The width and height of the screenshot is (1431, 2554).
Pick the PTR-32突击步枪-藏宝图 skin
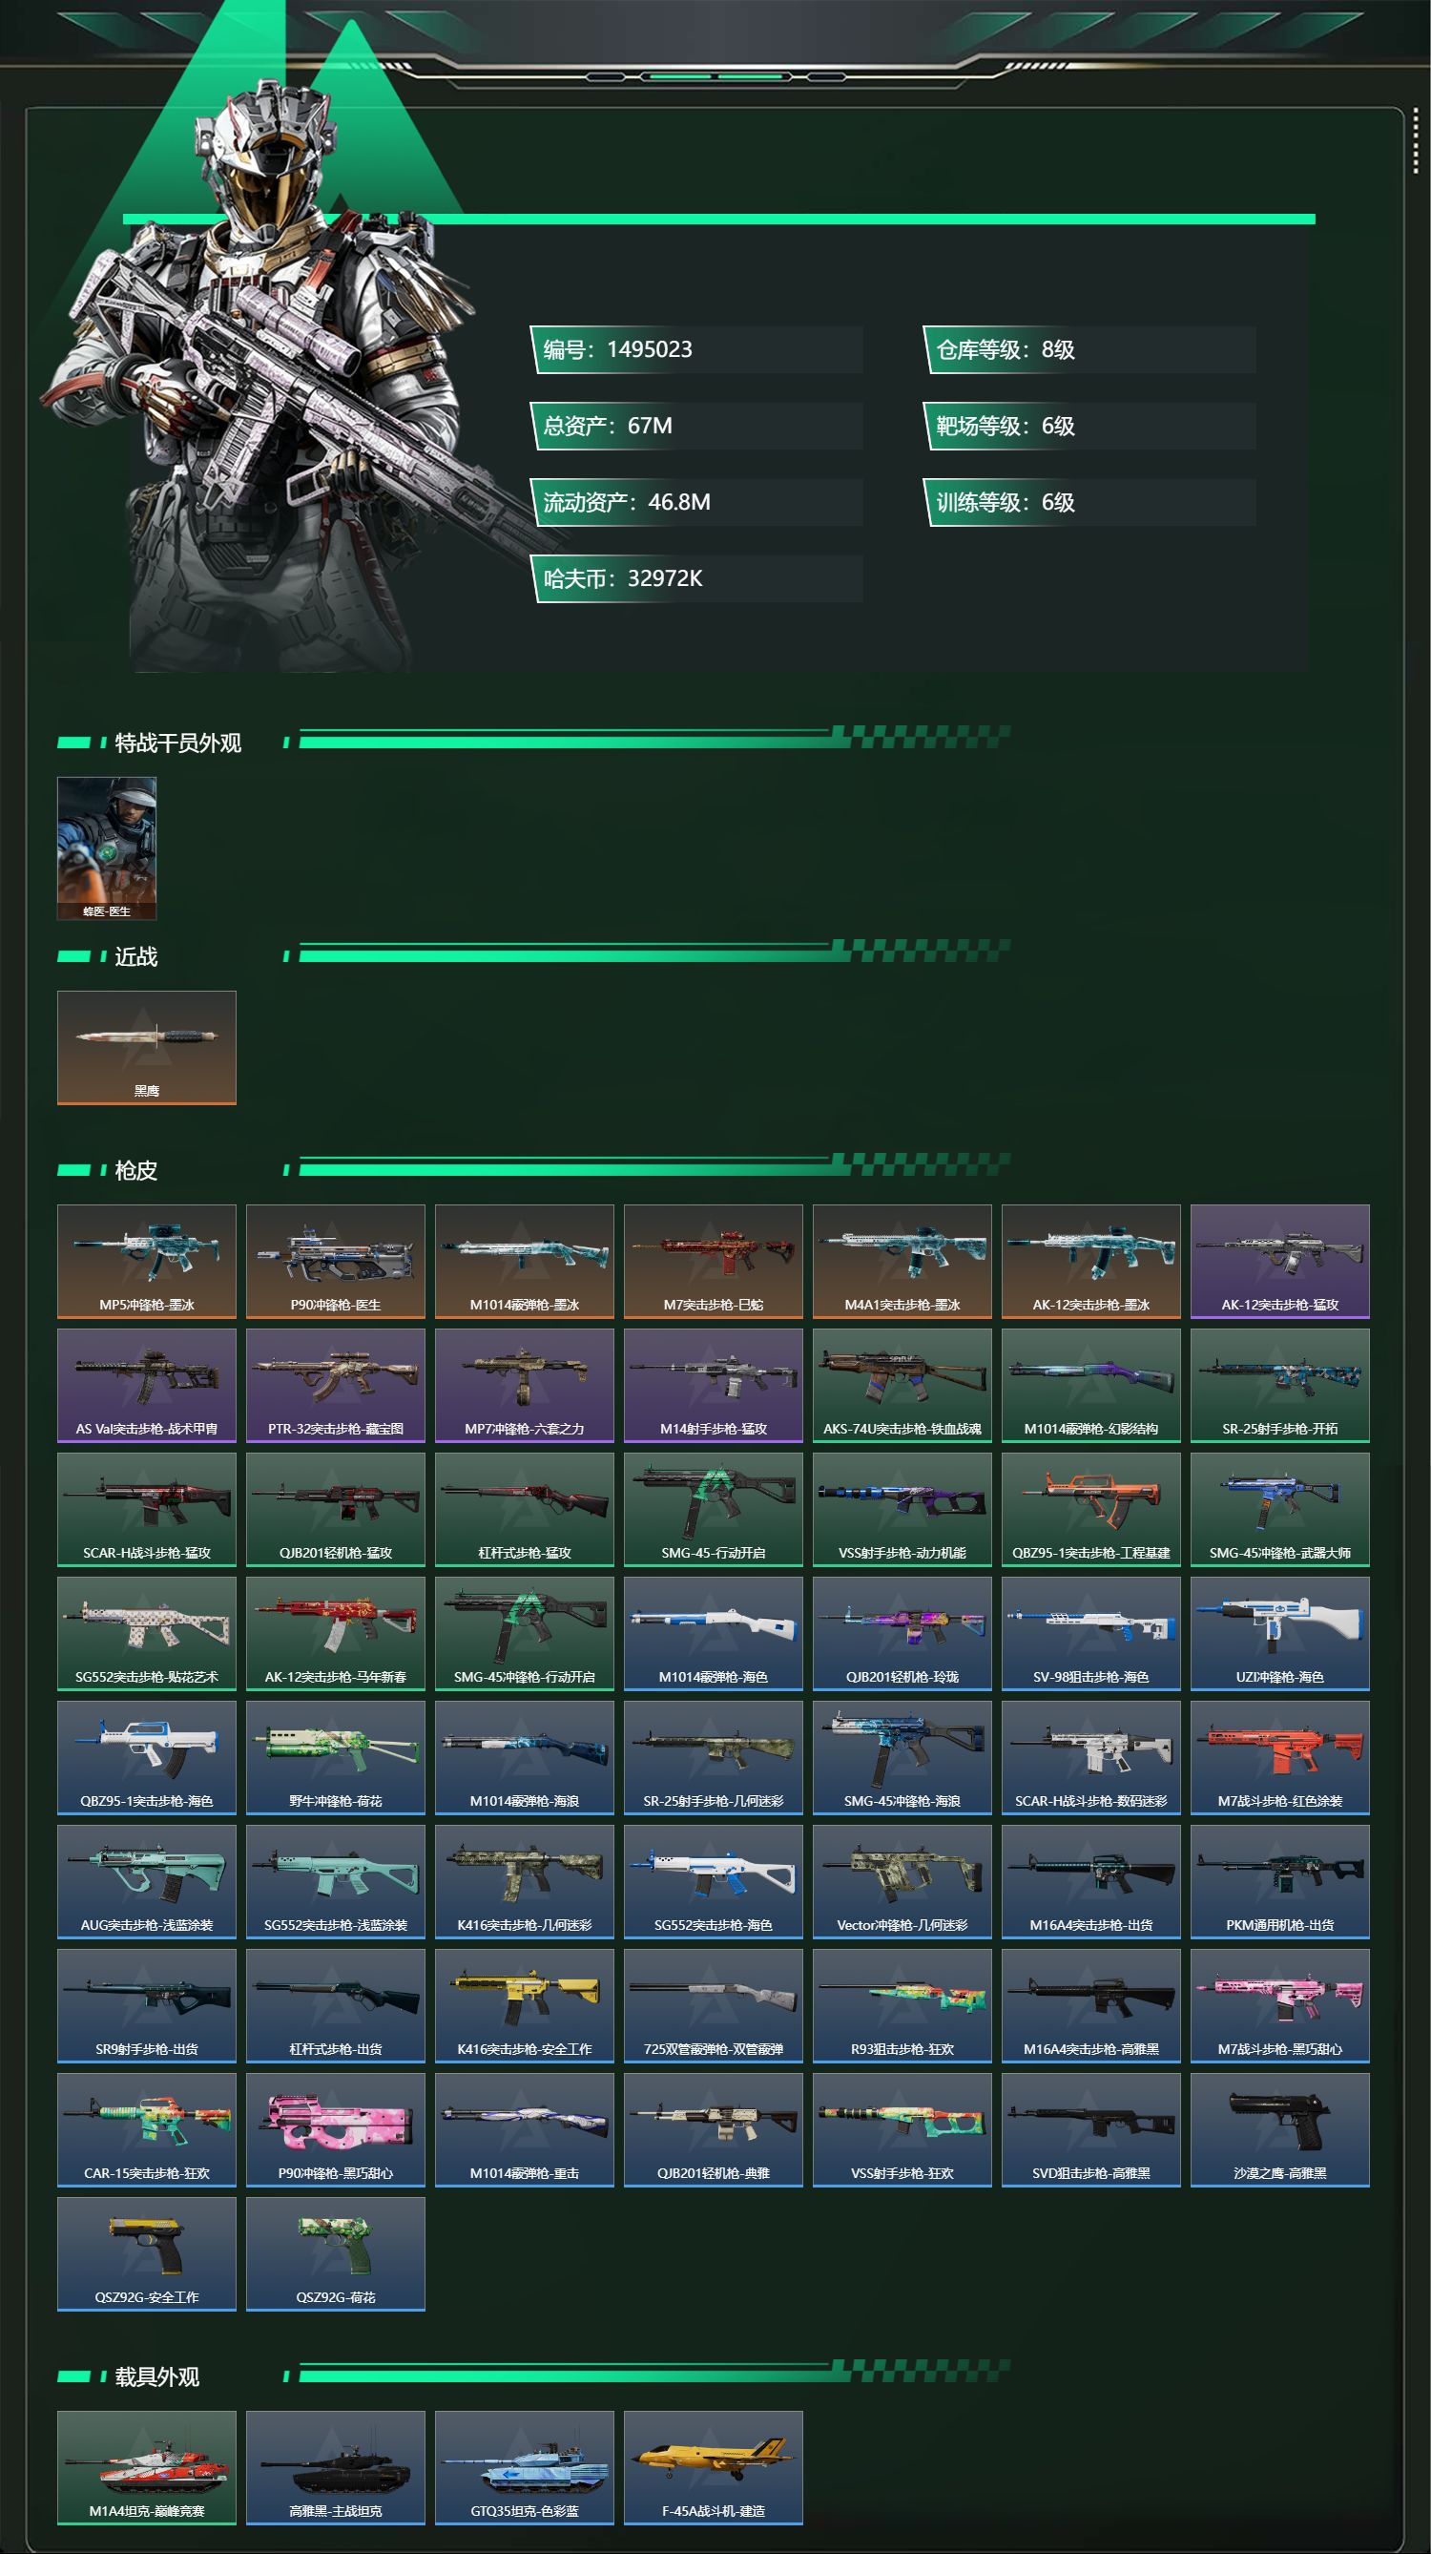[335, 1385]
